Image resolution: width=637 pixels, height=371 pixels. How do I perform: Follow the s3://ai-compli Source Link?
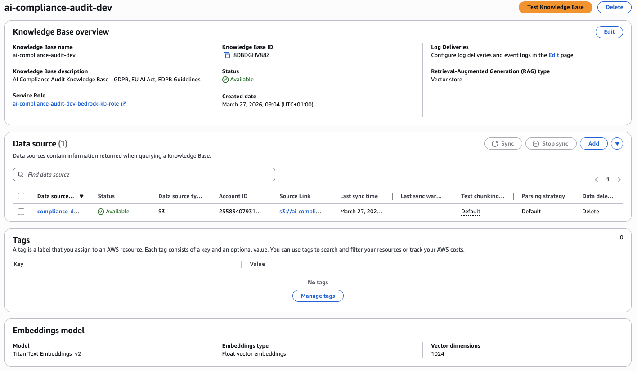301,211
